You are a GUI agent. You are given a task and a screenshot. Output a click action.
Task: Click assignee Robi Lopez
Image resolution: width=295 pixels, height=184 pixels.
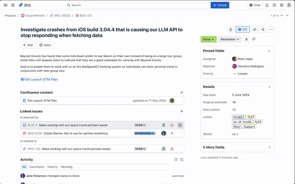pyautogui.click(x=243, y=59)
